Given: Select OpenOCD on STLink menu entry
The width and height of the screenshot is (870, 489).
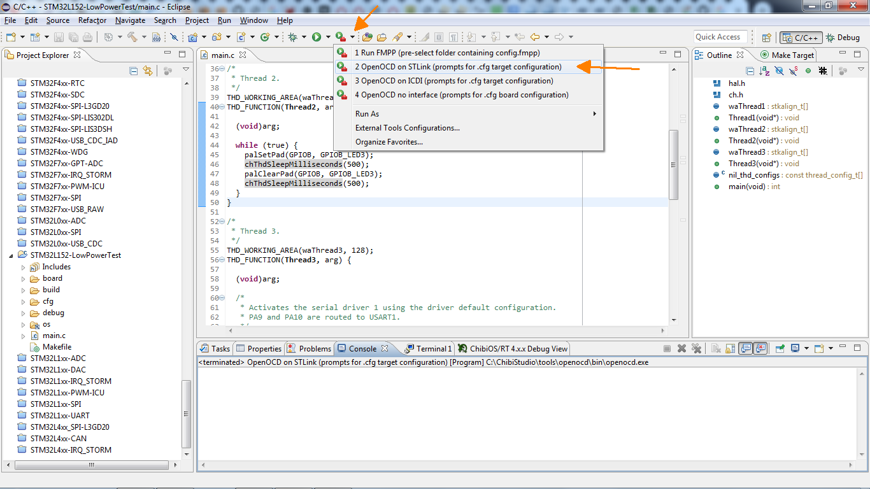Looking at the screenshot, I should (458, 67).
